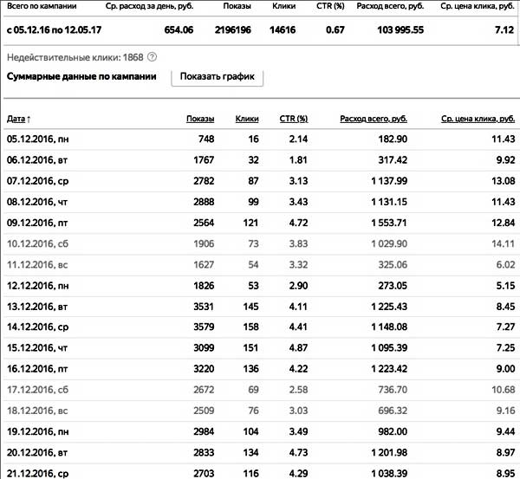Click the Суммарные данные по кампании heading
This screenshot has height=479, width=520.
pyautogui.click(x=81, y=76)
